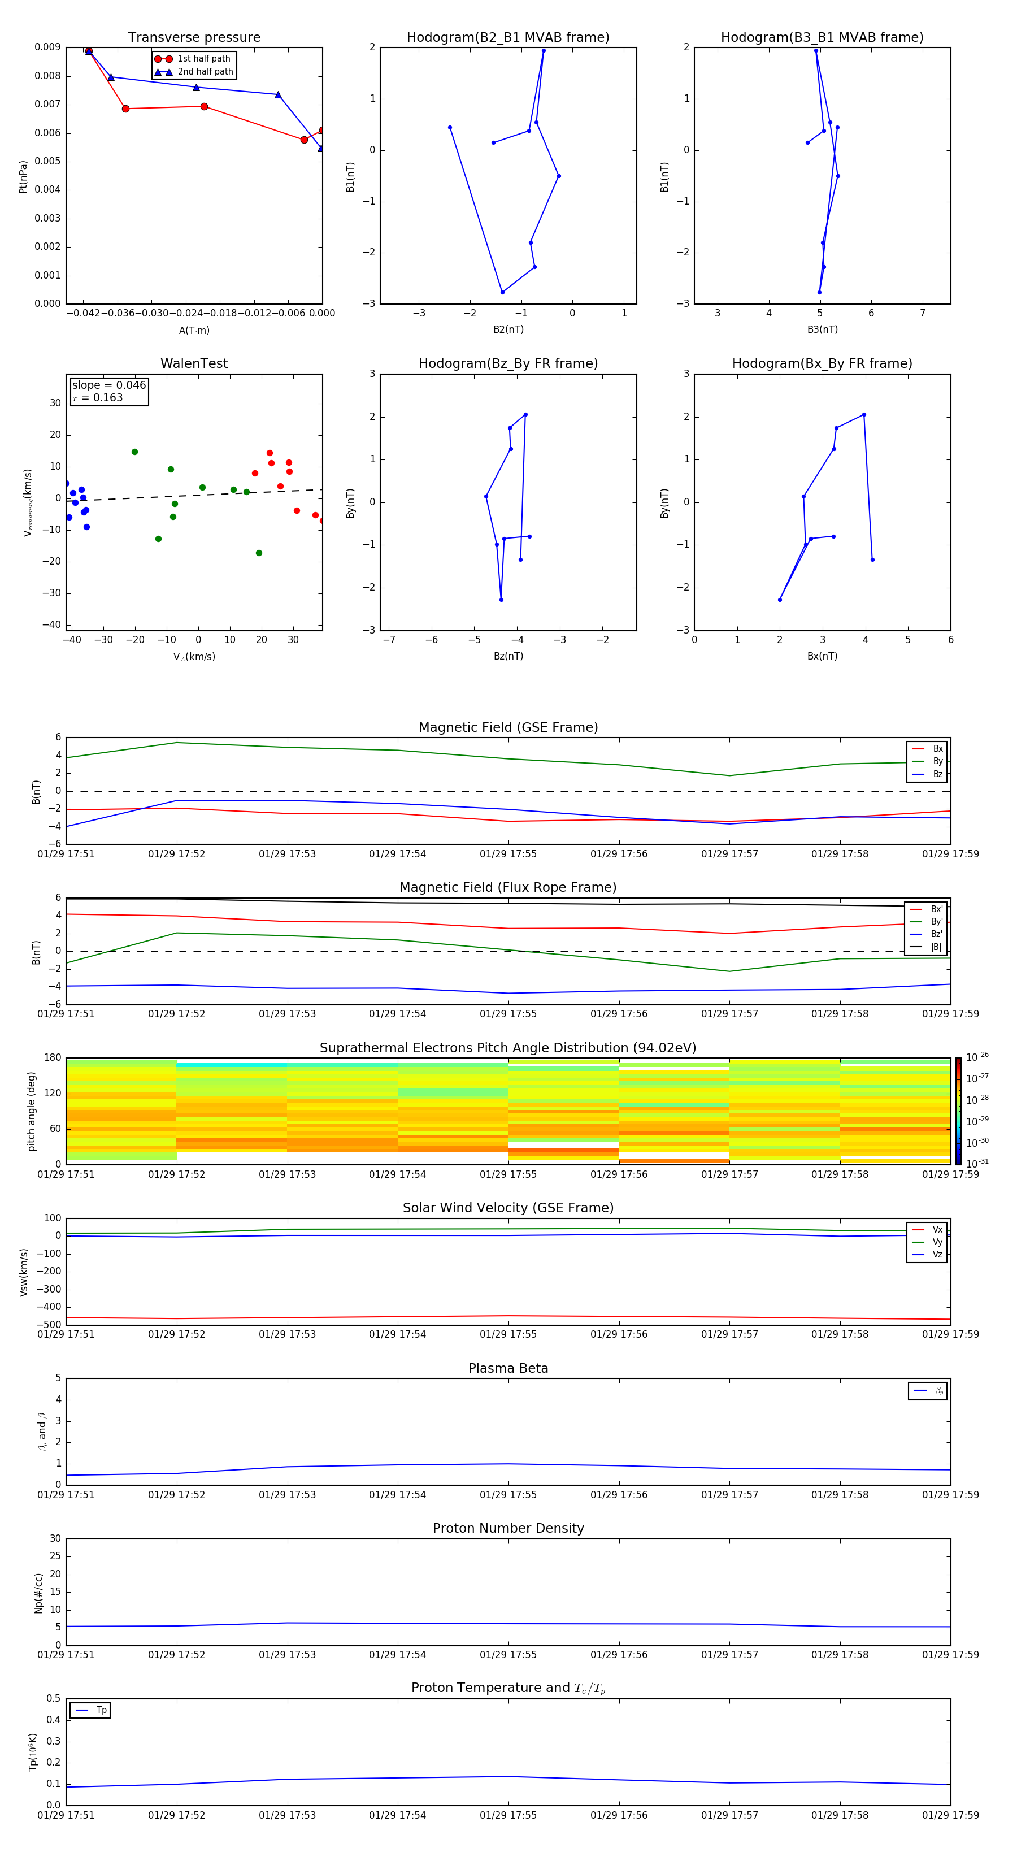
Task: Click '01/29 17:51' tick under proton temperature
Action: click(x=66, y=1815)
